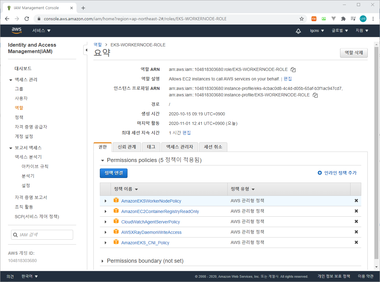Click the 편집 link beside the role description
Screen dimensions: 380x282
(288, 79)
